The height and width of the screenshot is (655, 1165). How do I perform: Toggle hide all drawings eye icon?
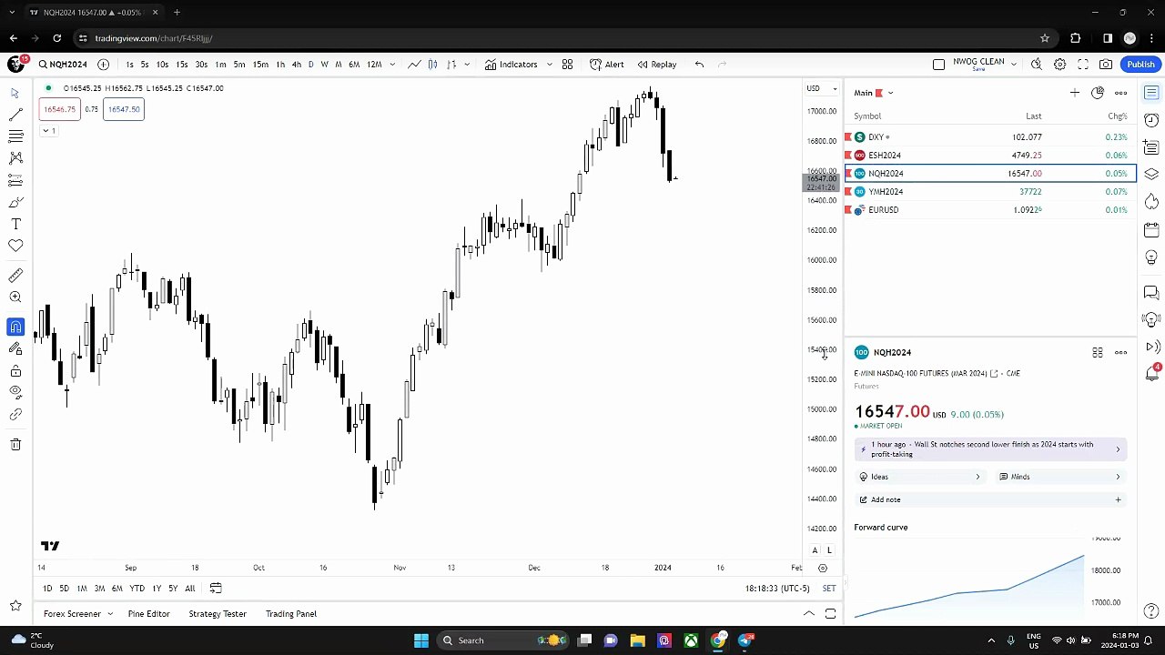[x=15, y=392]
